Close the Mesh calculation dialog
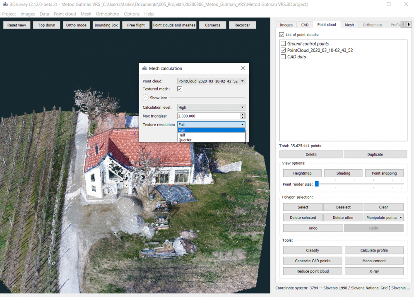414x297 pixels. [x=243, y=68]
